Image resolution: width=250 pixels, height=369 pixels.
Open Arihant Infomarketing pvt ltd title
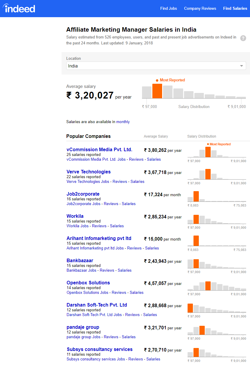tap(99, 238)
